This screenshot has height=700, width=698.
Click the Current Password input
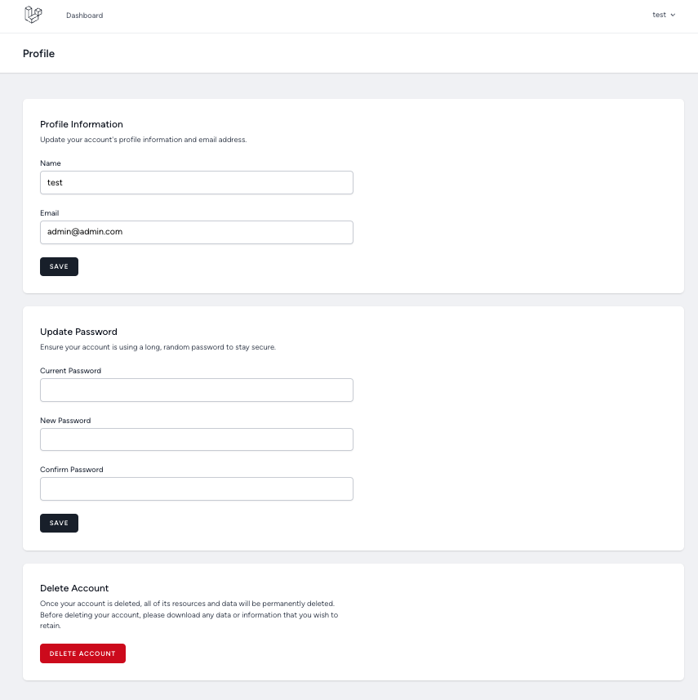(196, 390)
